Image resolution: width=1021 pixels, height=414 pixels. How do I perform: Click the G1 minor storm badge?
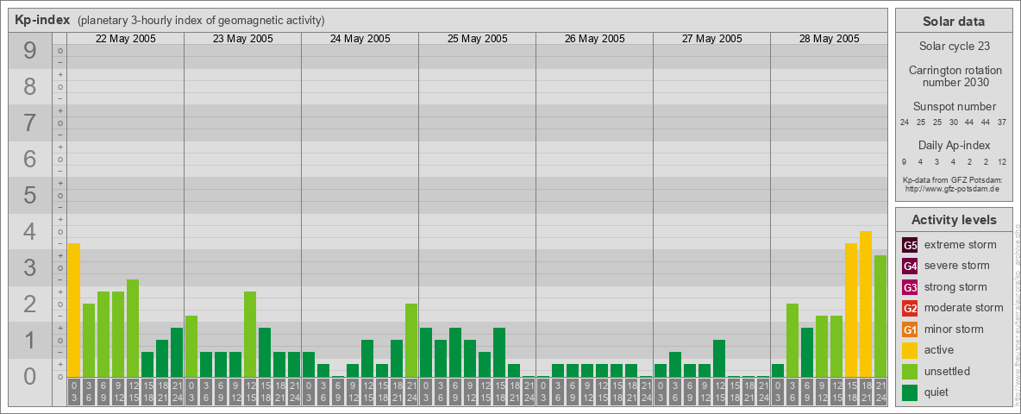pos(910,329)
